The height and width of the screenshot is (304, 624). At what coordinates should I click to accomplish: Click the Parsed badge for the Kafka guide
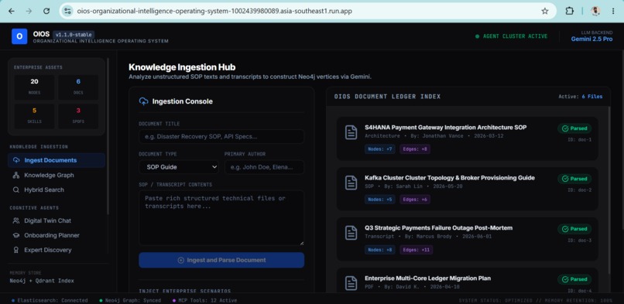574,179
